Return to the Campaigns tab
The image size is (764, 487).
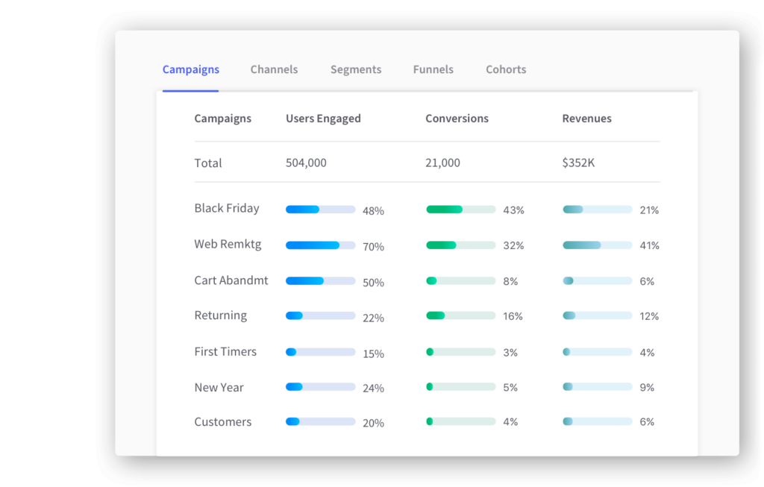point(190,69)
